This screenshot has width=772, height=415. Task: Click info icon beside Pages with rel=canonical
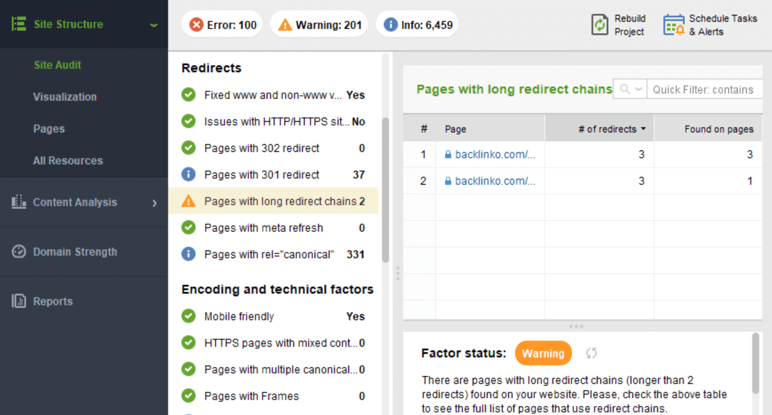click(x=188, y=254)
